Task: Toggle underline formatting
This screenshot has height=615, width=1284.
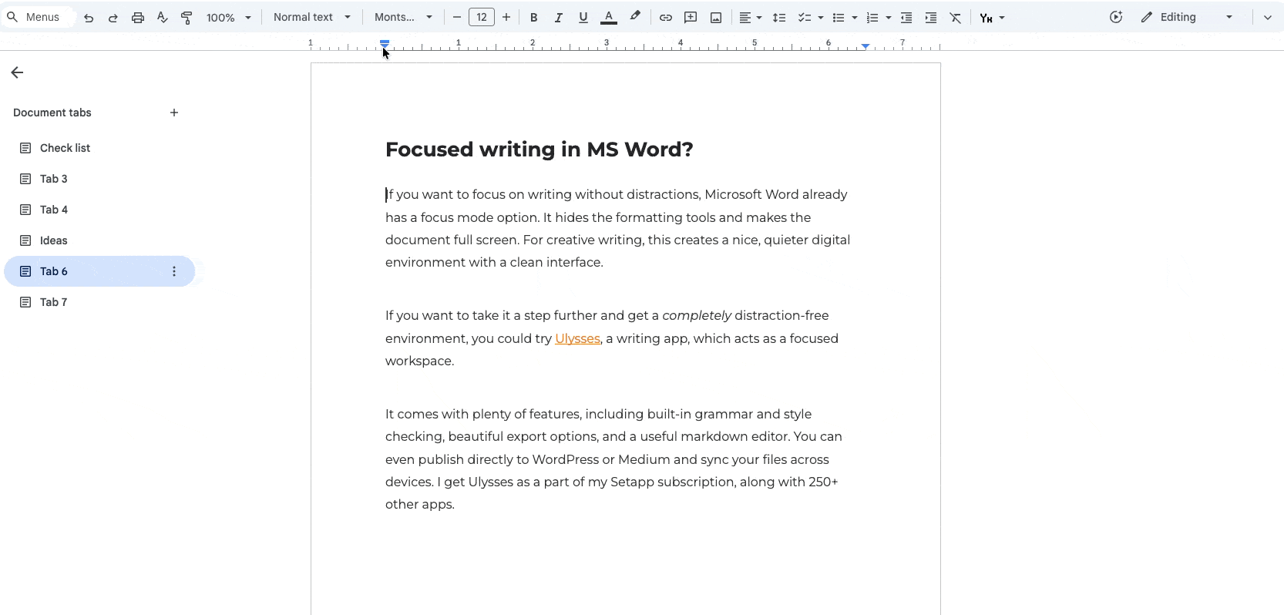Action: click(x=583, y=17)
